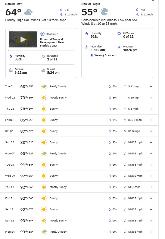Open Potential Tropical Development Near Florida Coast

[x=52, y=42]
